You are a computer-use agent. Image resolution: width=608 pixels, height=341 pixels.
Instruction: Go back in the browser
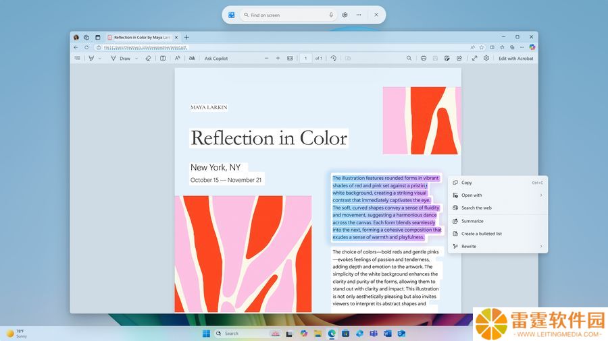point(76,48)
